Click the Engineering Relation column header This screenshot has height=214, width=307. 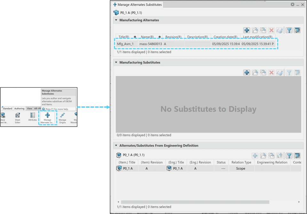coord(272,162)
